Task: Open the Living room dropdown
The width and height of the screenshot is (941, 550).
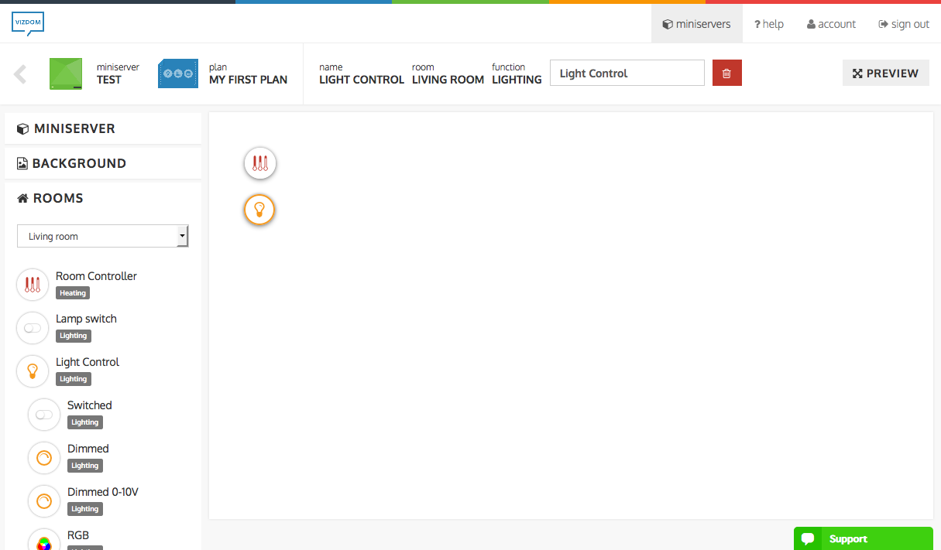Action: pos(103,236)
